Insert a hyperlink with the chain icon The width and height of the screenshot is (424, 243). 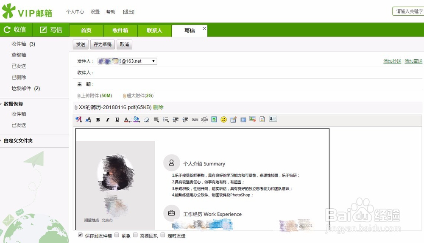pos(195,120)
